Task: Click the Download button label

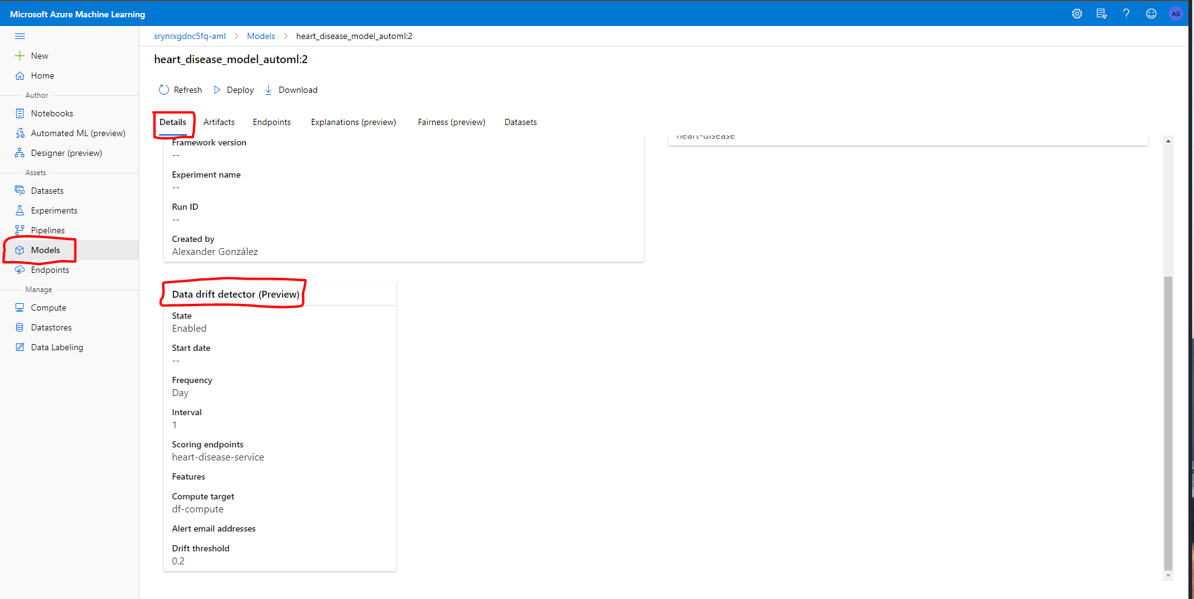Action: click(298, 90)
